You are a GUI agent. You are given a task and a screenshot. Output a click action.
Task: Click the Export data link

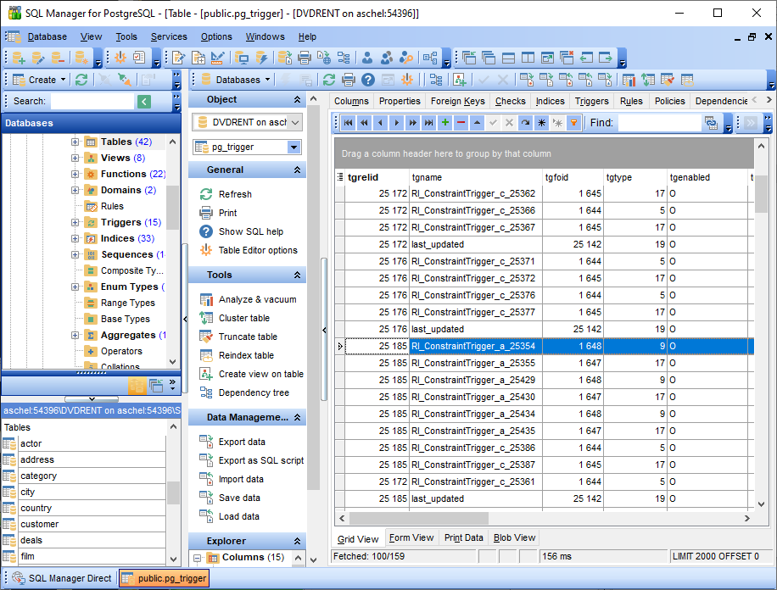click(x=242, y=442)
